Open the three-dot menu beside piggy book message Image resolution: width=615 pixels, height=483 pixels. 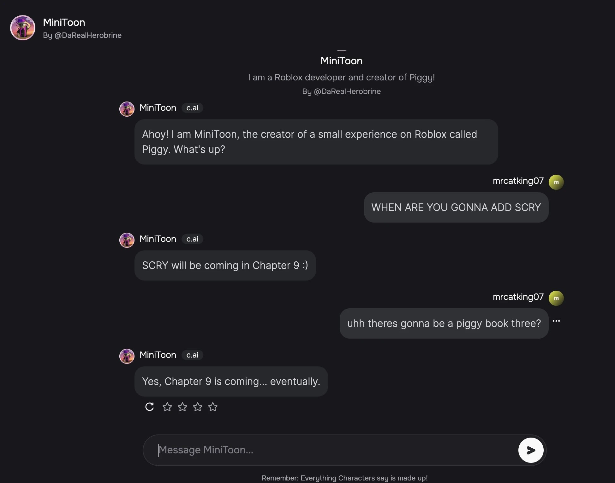point(556,321)
